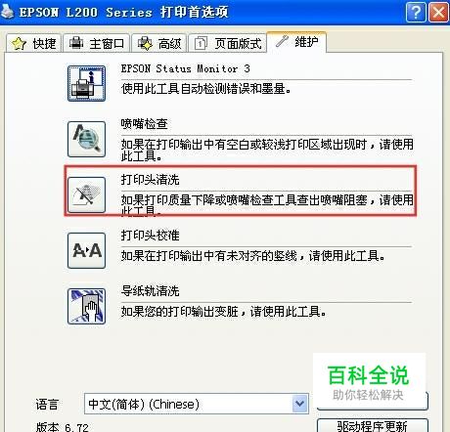Switch to the 高级 advanced tab

click(159, 43)
